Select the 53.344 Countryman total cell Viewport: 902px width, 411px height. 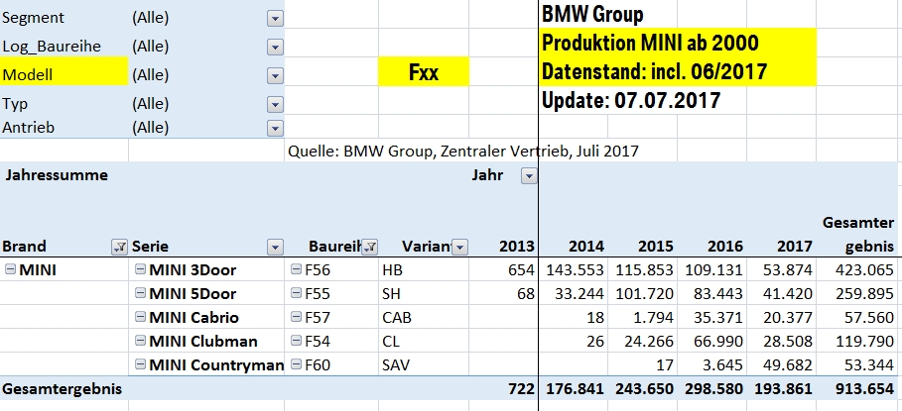click(x=859, y=363)
